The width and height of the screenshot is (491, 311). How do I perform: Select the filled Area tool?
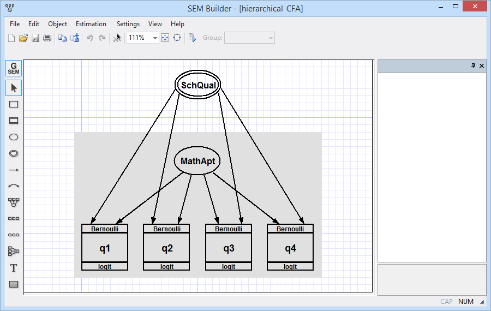(x=14, y=284)
